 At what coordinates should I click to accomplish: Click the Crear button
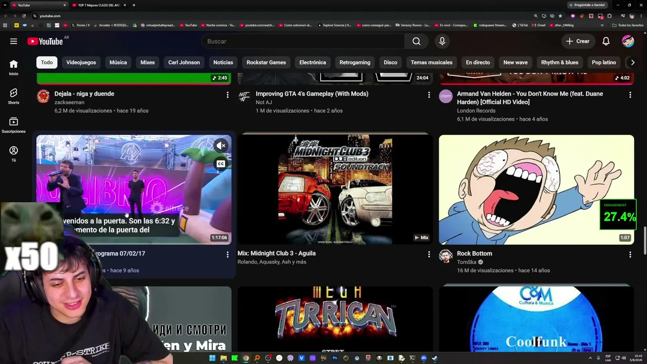click(578, 41)
